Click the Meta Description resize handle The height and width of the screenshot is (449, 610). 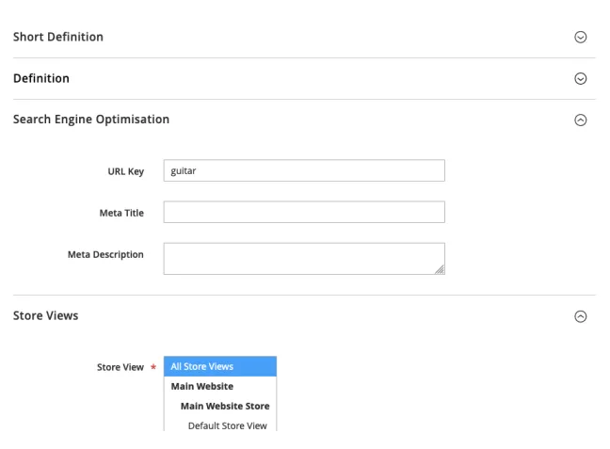pos(439,269)
